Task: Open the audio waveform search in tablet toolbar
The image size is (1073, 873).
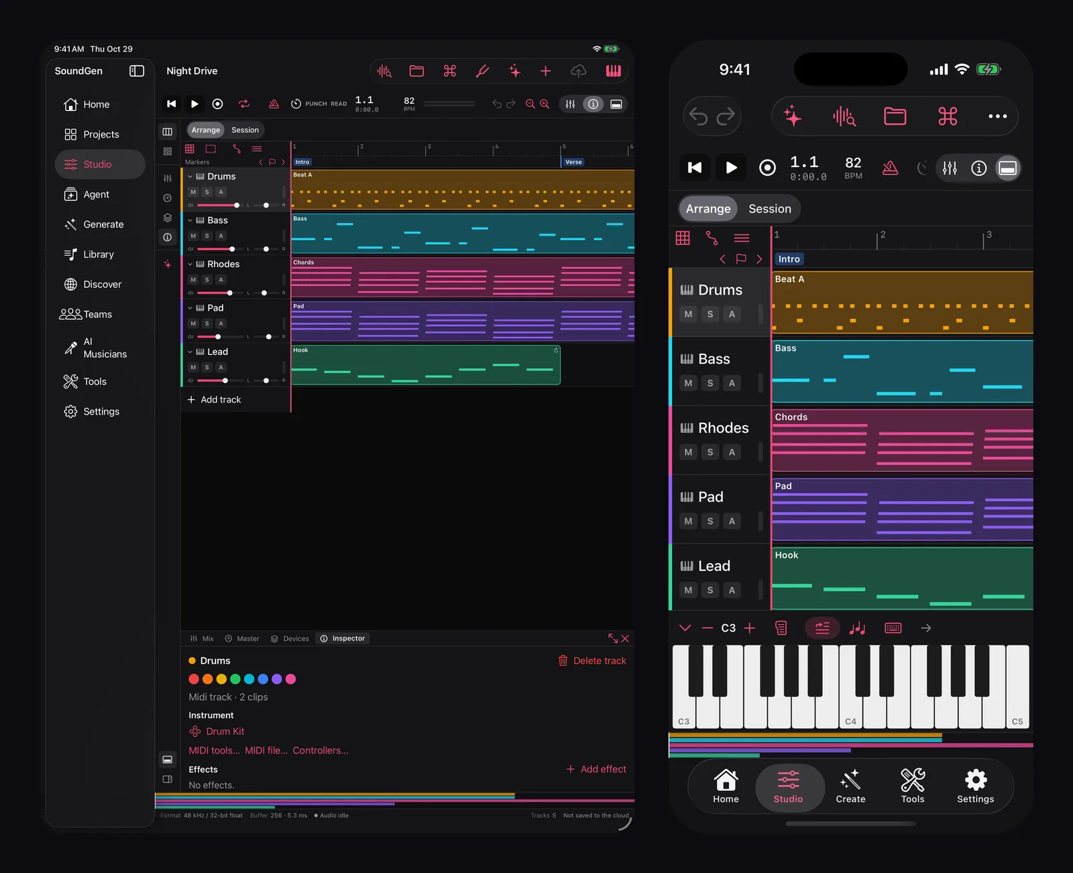Action: [x=384, y=71]
